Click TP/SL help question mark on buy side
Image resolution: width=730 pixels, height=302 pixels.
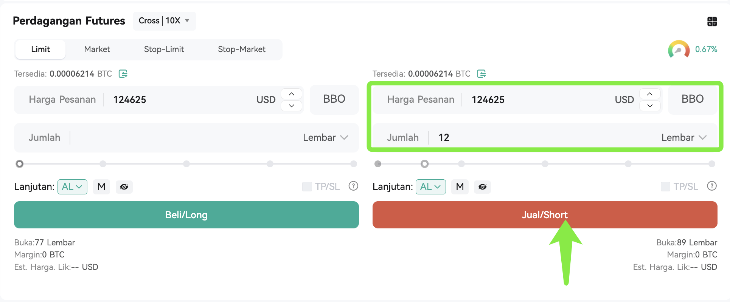[353, 186]
